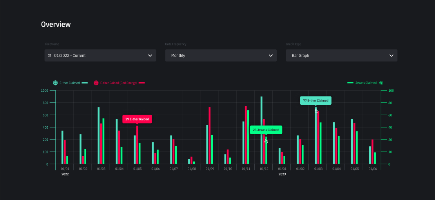435x200 pixels.
Task: Expand the Data Frequency Monthly dropdown
Action: point(221,56)
